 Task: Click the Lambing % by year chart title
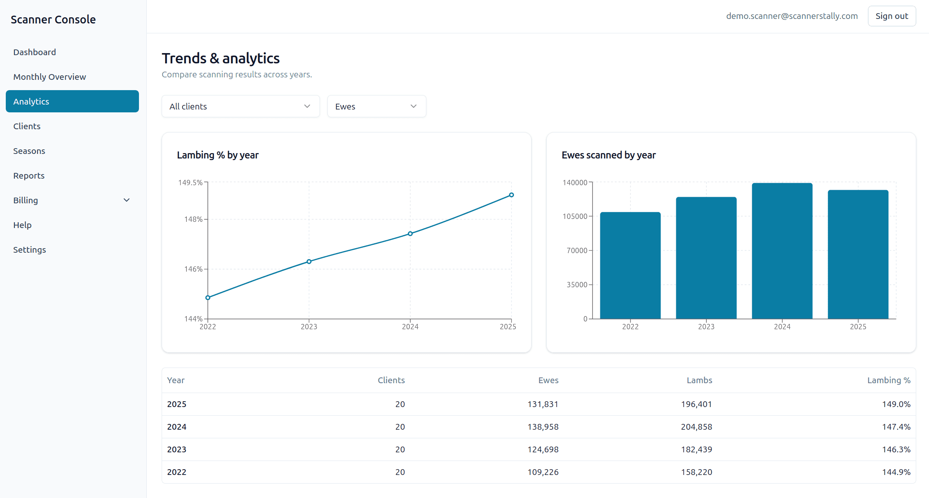(218, 155)
